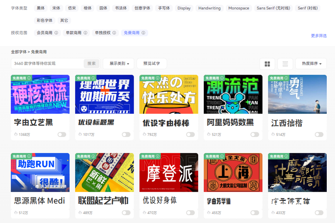Screen dimensions: 335x223
Task: Click info icon next to 会员商用
Action: (56, 33)
